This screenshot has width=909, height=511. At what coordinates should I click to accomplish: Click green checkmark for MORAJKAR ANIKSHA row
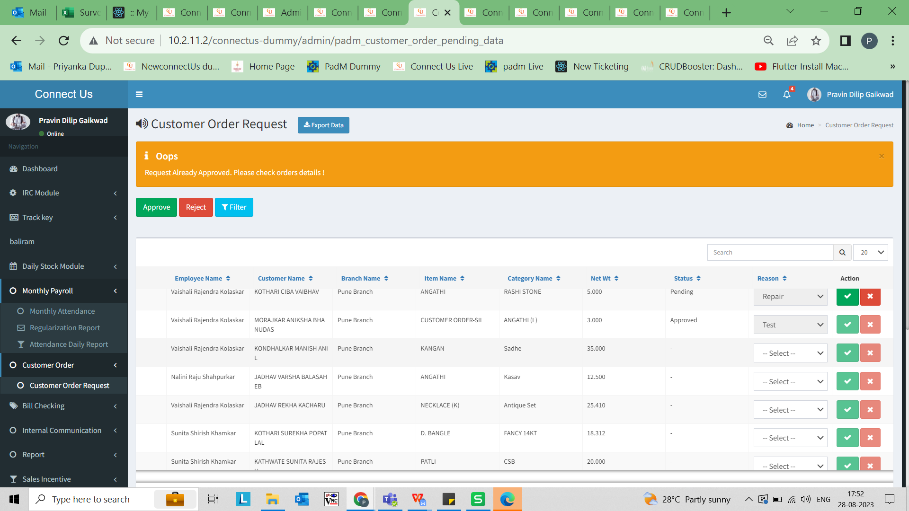click(847, 325)
